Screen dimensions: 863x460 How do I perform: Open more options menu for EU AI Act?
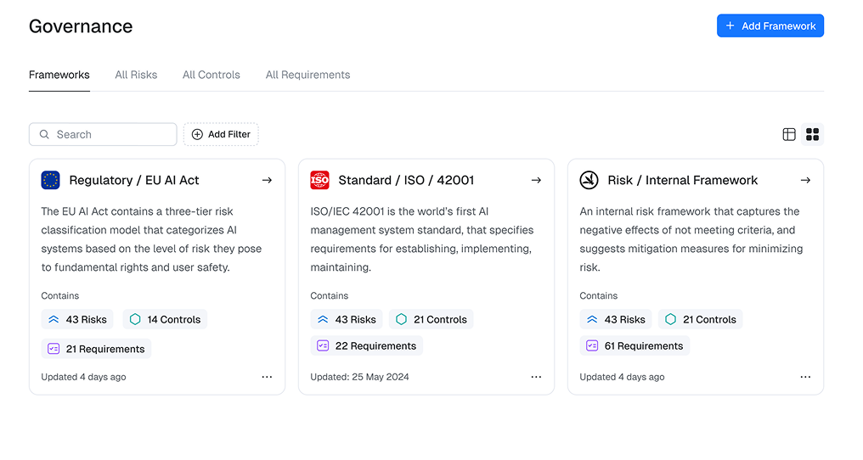pos(267,377)
